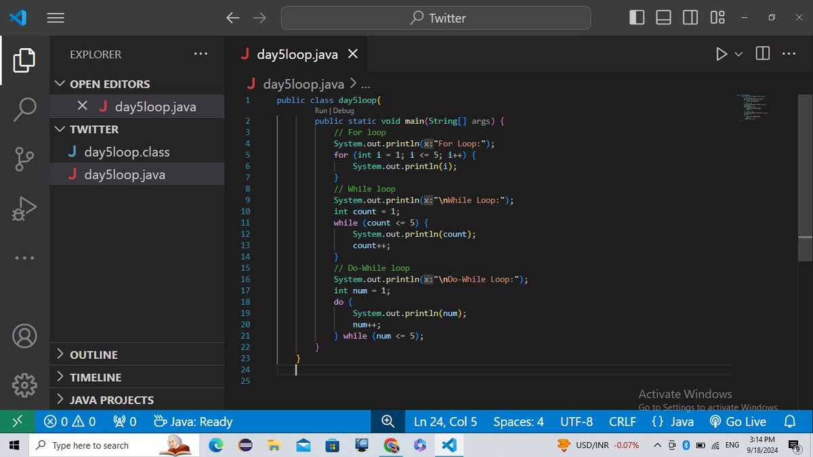Open the run options dropdown arrow
Viewport: 813px width, 457px height.
coord(738,54)
